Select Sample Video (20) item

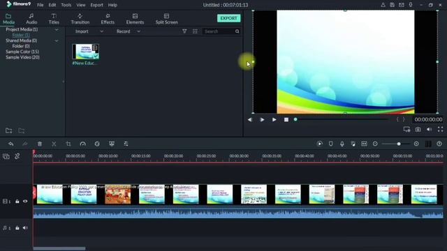tap(22, 57)
